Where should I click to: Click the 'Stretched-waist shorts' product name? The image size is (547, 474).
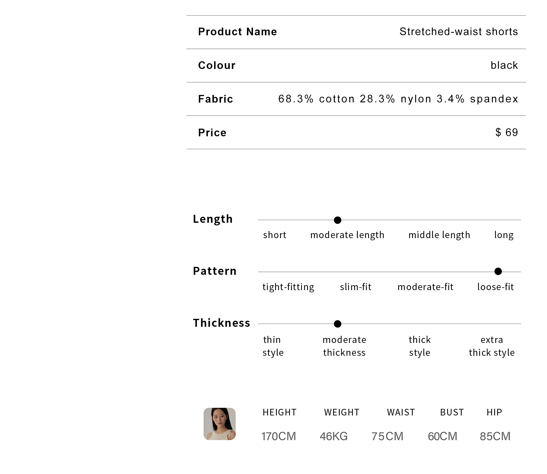coord(459,32)
